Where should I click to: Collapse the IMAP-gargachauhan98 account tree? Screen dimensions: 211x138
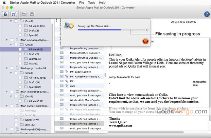point(7,68)
